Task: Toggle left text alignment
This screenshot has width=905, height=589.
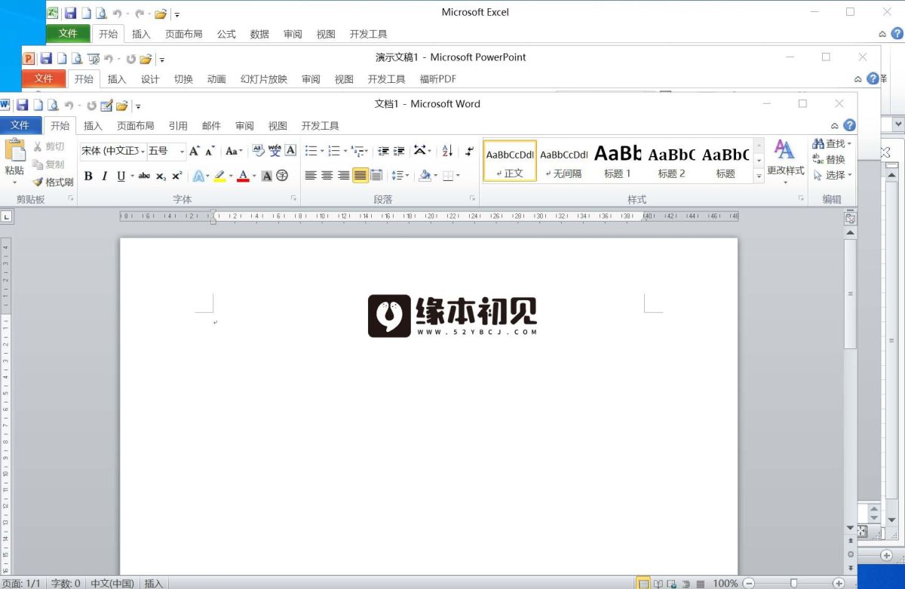Action: coord(311,176)
